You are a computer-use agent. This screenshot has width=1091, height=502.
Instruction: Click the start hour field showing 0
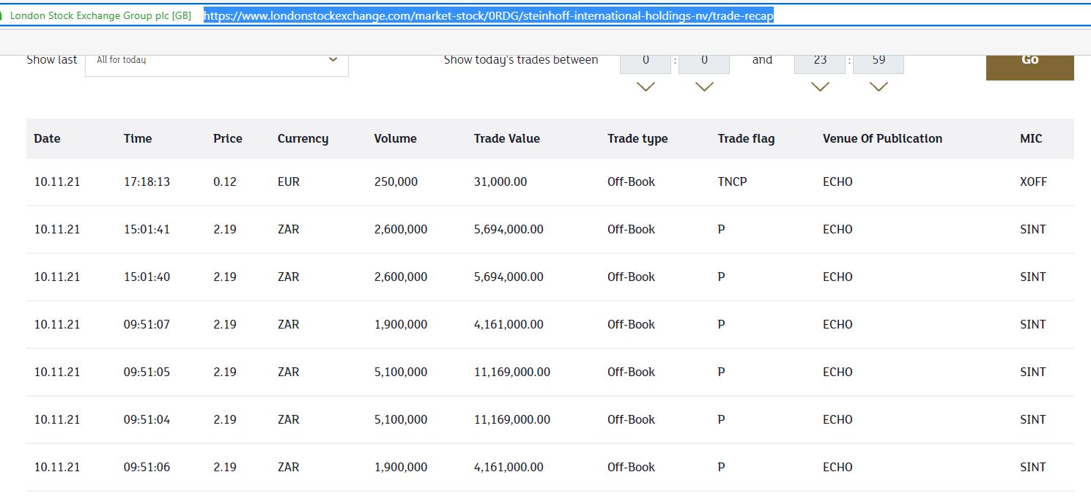coord(646,61)
